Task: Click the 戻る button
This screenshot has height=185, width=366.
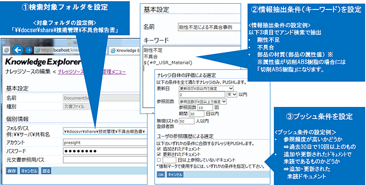Action: pyautogui.click(x=46, y=171)
